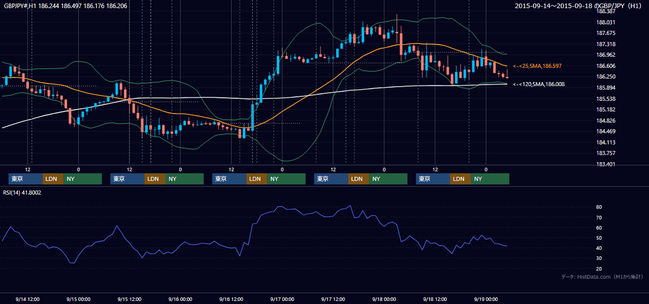This screenshot has width=649, height=304.
Task: Click the 185.538 price axis label
Action: pyautogui.click(x=606, y=99)
